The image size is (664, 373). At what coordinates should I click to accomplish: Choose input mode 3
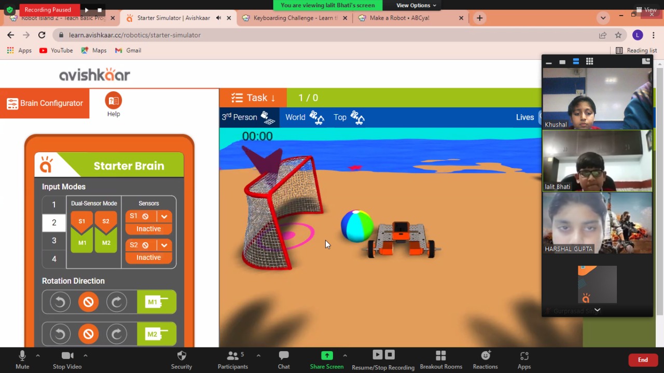coord(54,241)
